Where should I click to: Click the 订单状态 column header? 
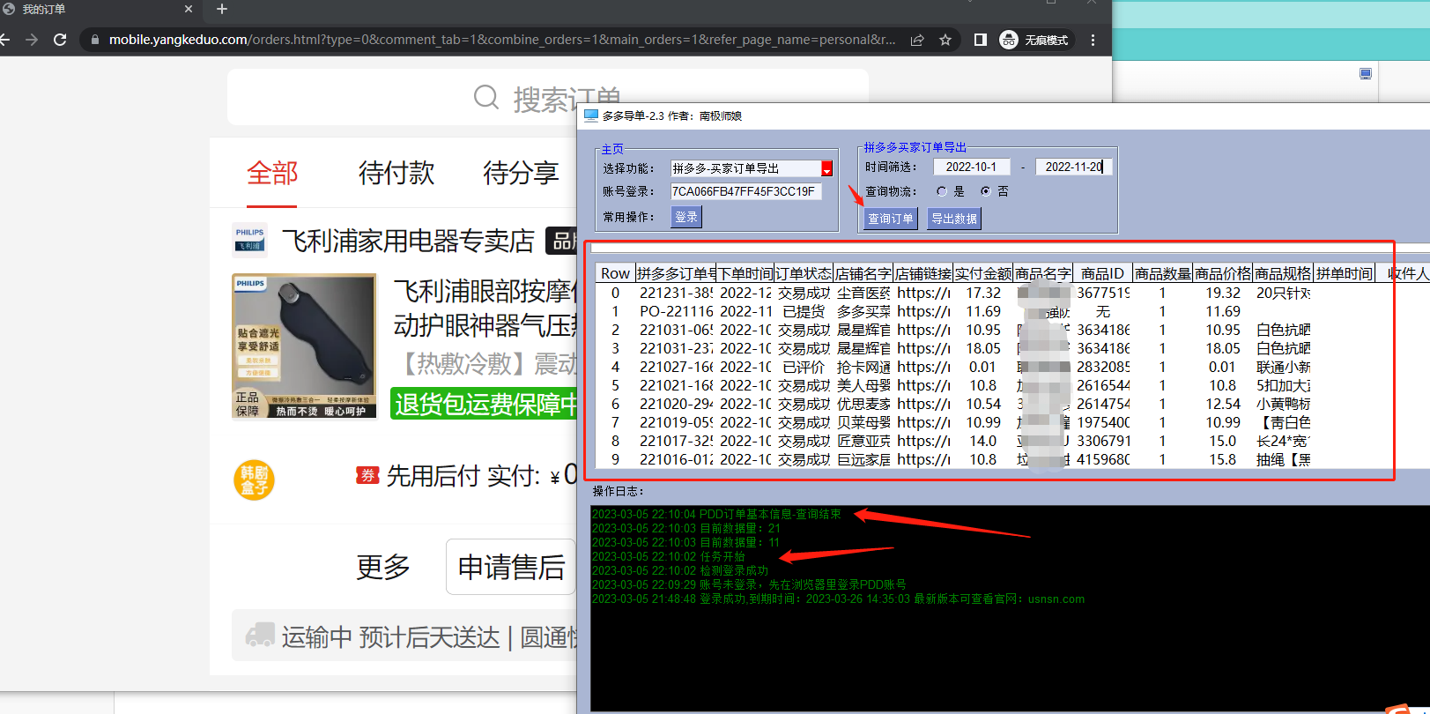coord(804,273)
